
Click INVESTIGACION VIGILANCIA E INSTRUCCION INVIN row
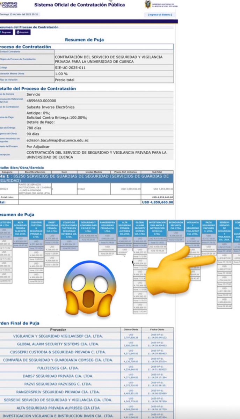click(86, 416)
